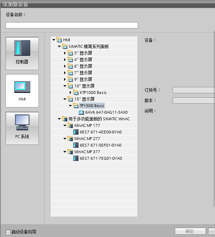215x237 pixels.
Task: Expand the 3'' 显示屏 node
Action: click(x=65, y=53)
